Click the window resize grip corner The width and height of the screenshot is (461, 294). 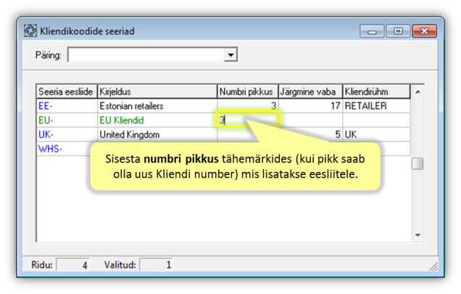[433, 266]
